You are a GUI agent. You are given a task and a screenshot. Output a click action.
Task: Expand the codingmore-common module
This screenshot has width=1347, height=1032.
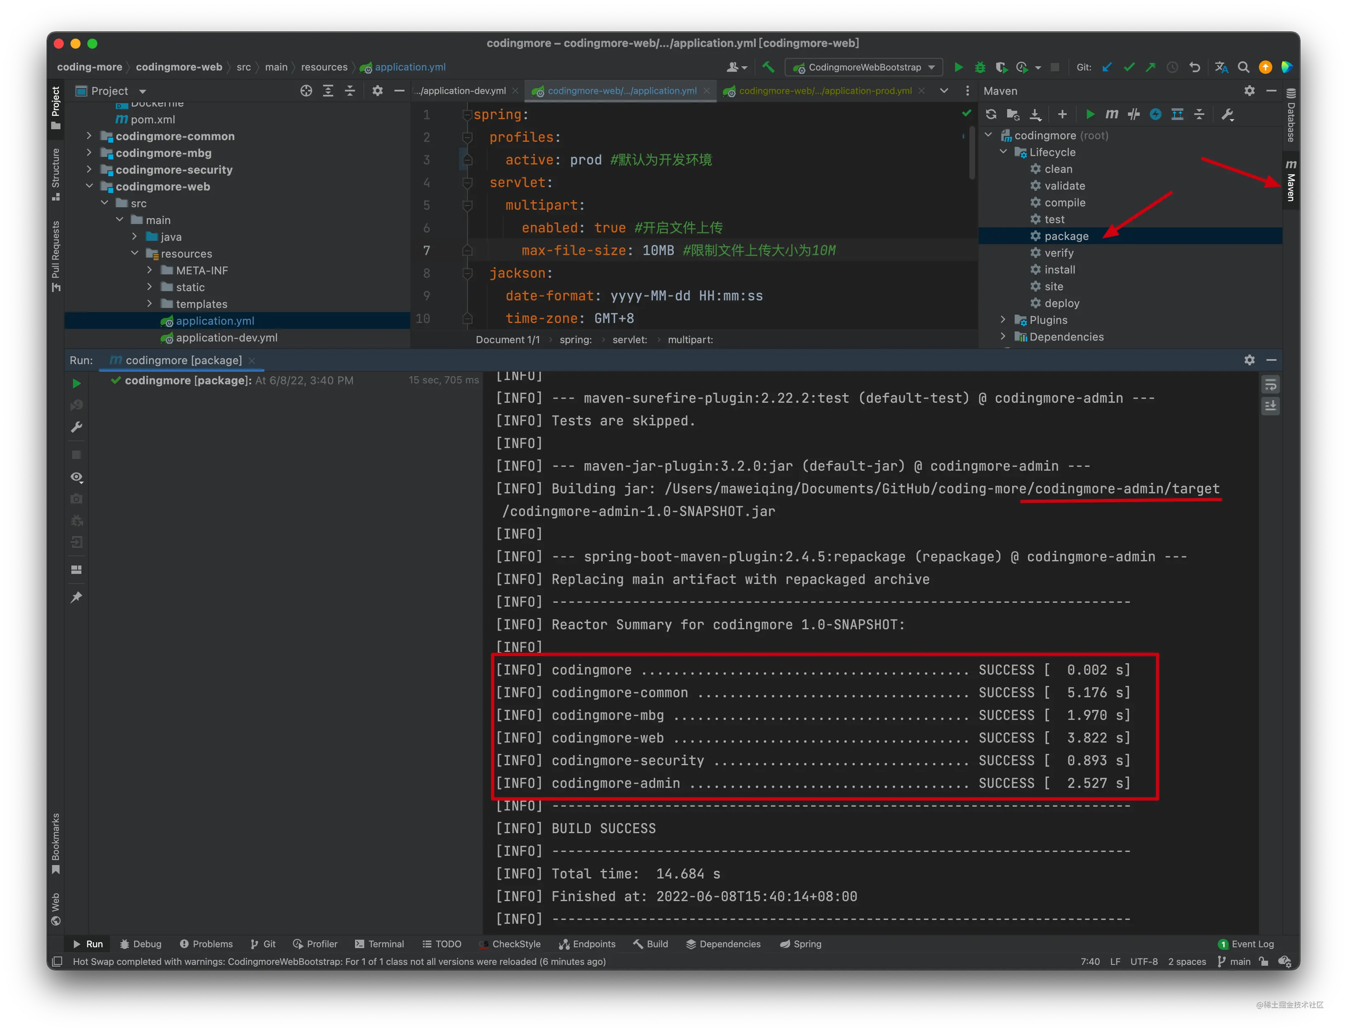89,136
